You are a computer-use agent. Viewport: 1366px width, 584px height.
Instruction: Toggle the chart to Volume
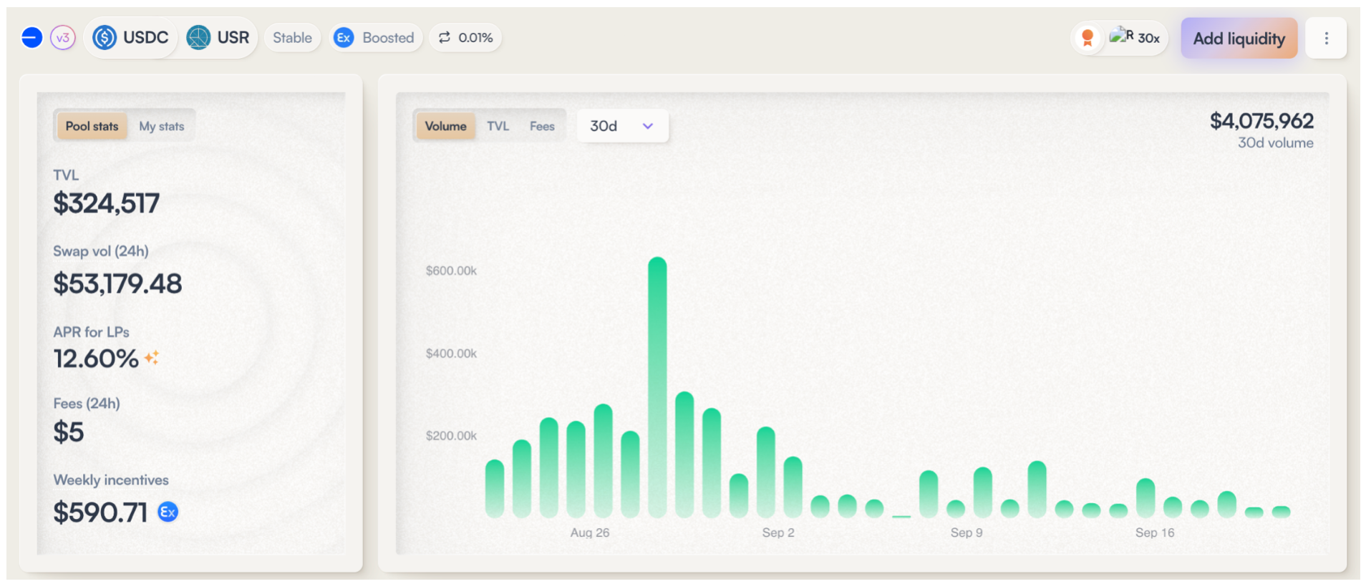(x=445, y=126)
